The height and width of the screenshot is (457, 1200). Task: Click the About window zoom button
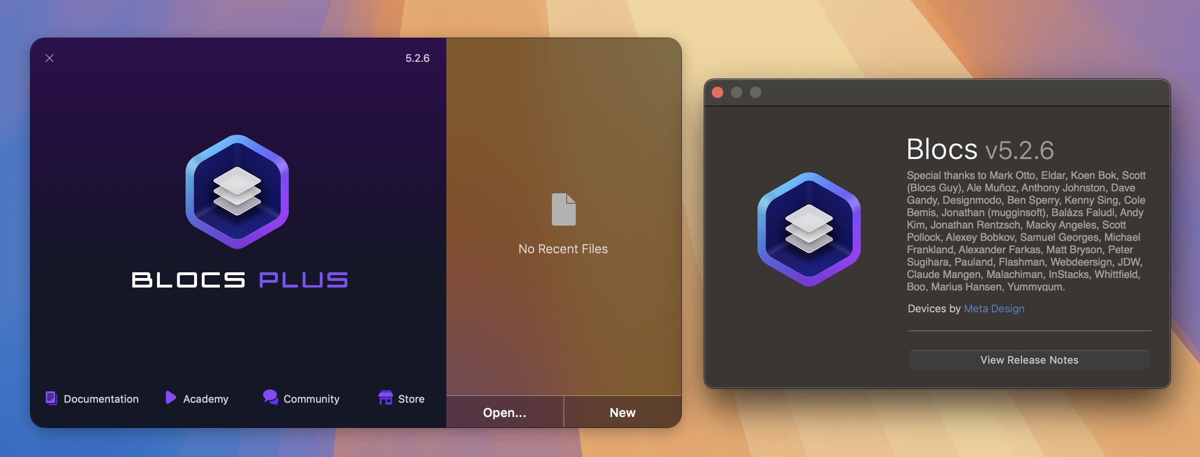click(x=756, y=92)
